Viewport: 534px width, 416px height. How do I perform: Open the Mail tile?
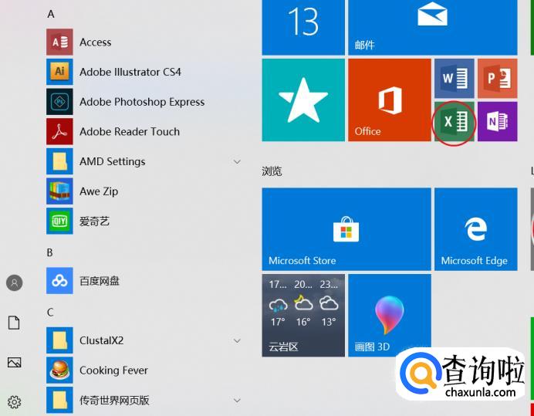coord(433,27)
